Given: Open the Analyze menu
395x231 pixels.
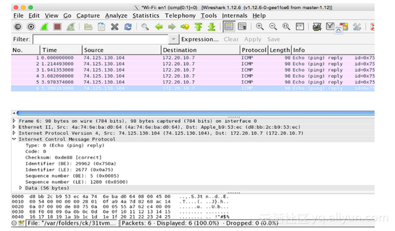Looking at the screenshot, I should pos(116,16).
